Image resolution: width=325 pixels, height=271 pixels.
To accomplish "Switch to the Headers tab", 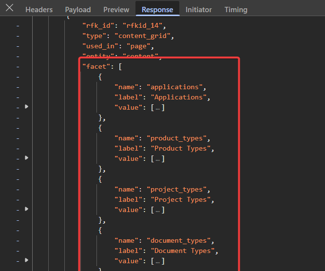I will [39, 10].
